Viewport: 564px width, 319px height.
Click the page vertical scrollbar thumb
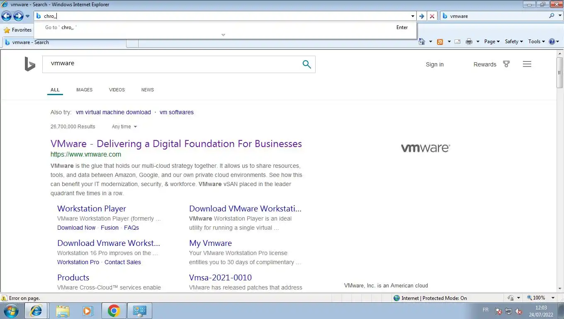tap(560, 73)
